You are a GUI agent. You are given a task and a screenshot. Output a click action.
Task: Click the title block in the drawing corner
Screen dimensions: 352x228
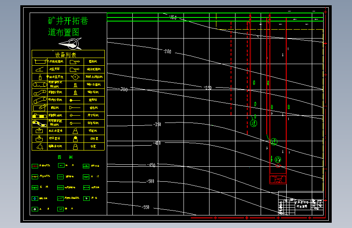click(x=301, y=203)
